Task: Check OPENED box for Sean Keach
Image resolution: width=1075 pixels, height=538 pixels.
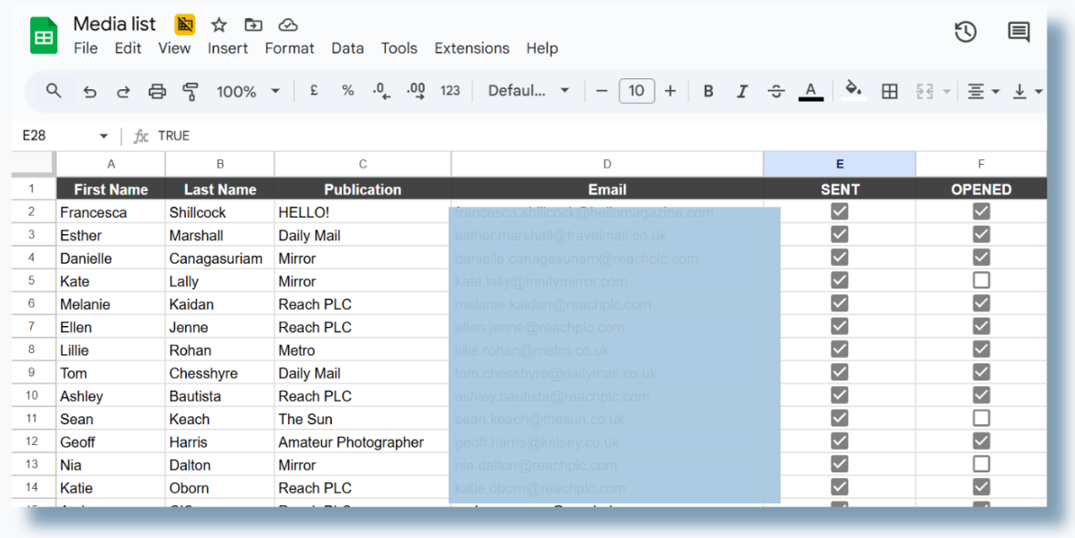Action: [981, 418]
